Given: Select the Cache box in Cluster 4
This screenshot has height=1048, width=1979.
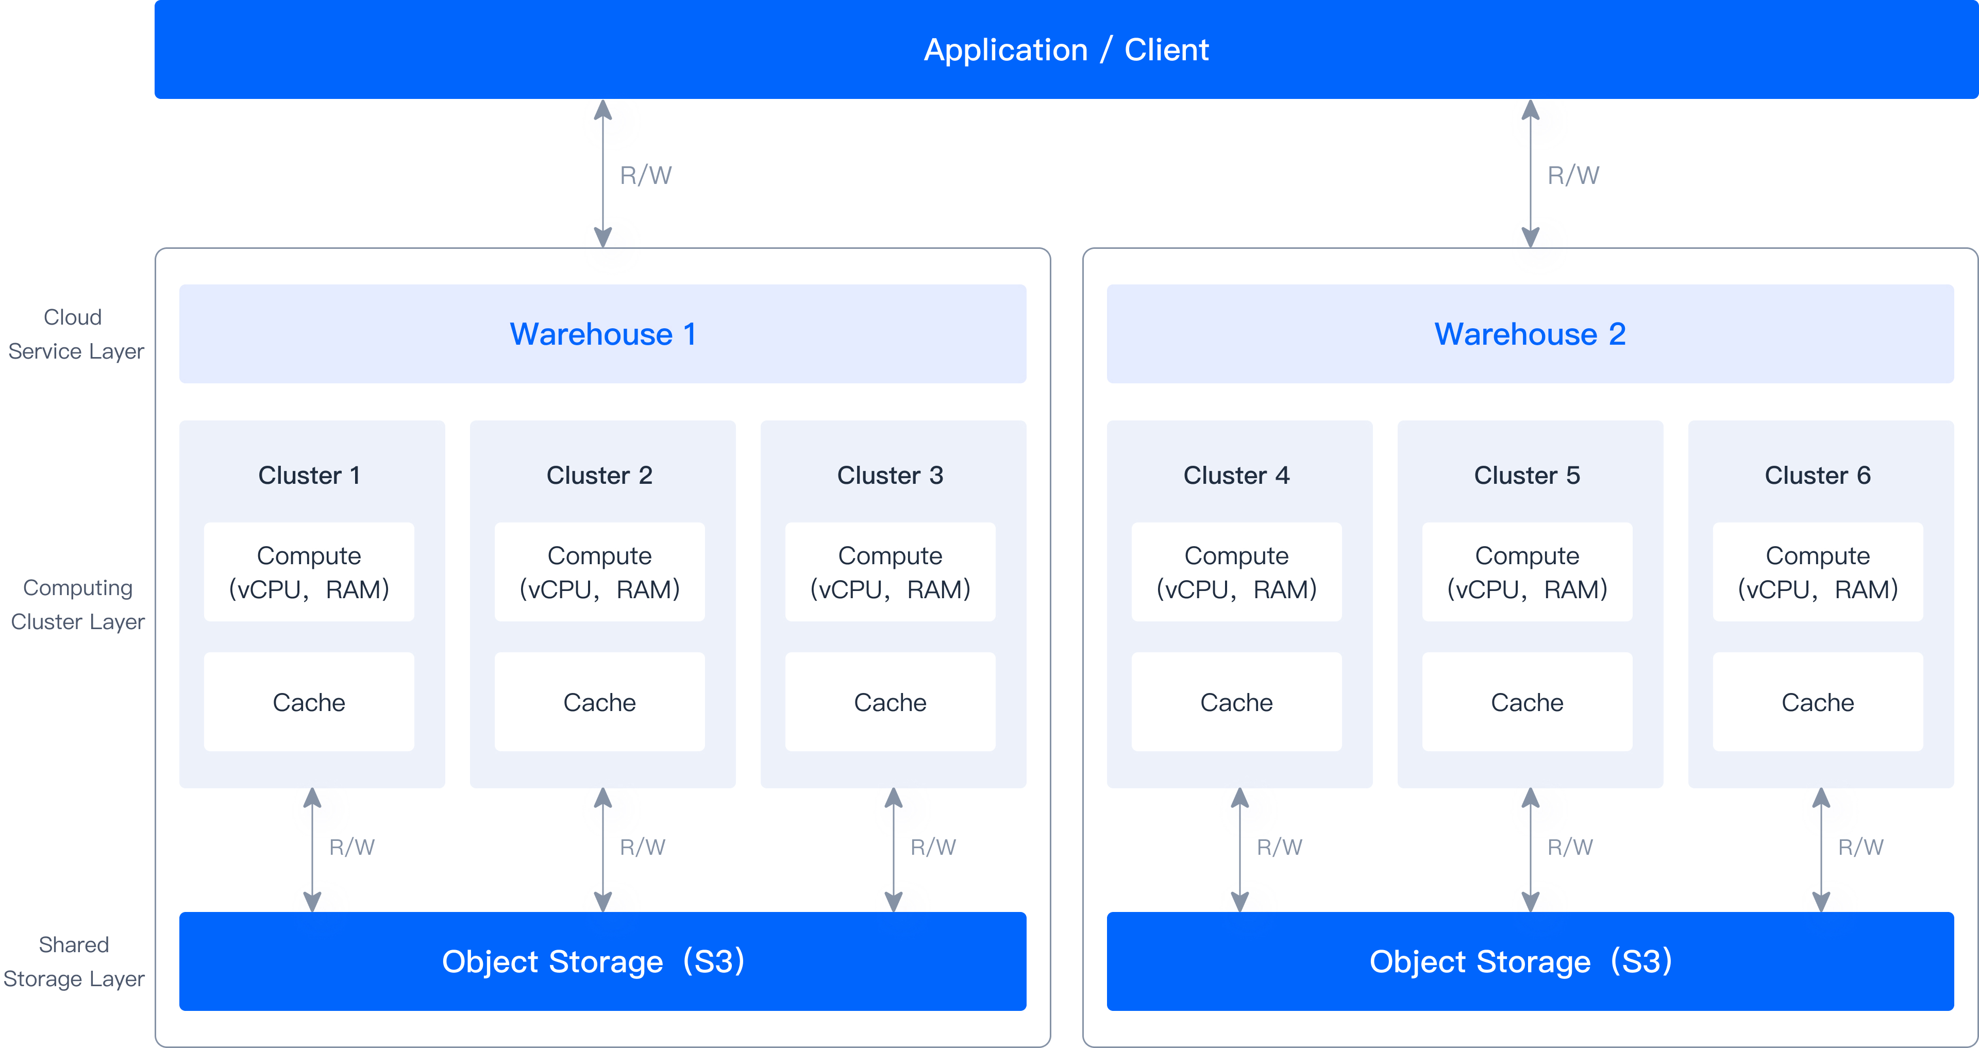Looking at the screenshot, I should tap(1236, 701).
